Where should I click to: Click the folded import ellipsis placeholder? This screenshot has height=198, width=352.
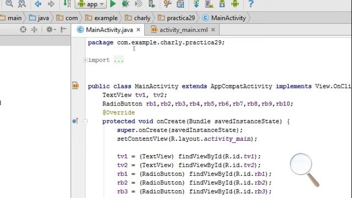(x=119, y=60)
